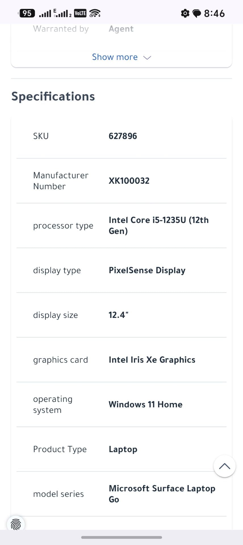
Task: Open the settings gear in status bar
Action: (x=185, y=13)
